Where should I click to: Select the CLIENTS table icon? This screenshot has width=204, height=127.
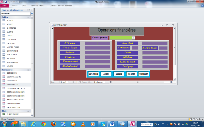pyautogui.click(x=4, y=32)
